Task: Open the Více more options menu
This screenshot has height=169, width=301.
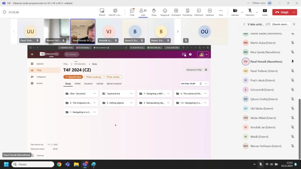Action: (221, 12)
